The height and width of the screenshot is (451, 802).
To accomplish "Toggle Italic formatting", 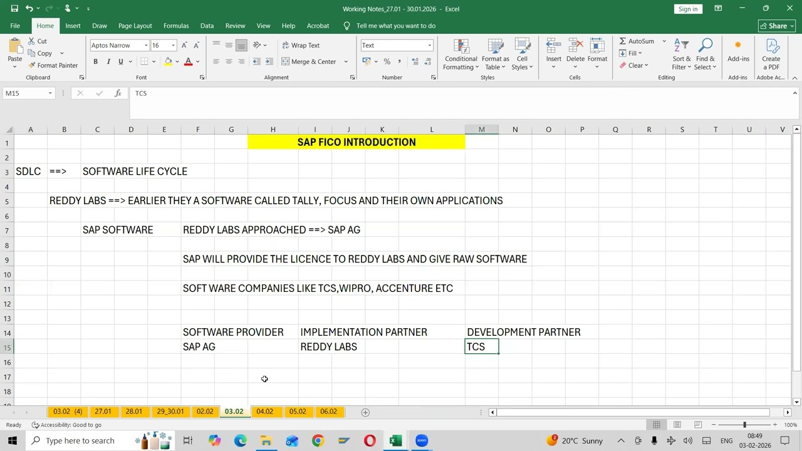I will pos(108,61).
